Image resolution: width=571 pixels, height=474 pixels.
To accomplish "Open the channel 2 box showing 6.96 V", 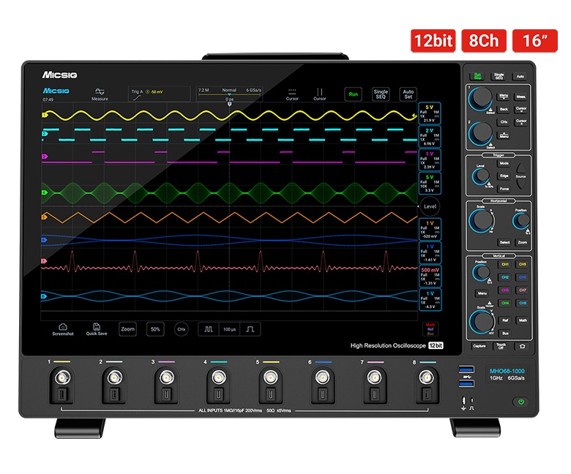I will (x=430, y=136).
